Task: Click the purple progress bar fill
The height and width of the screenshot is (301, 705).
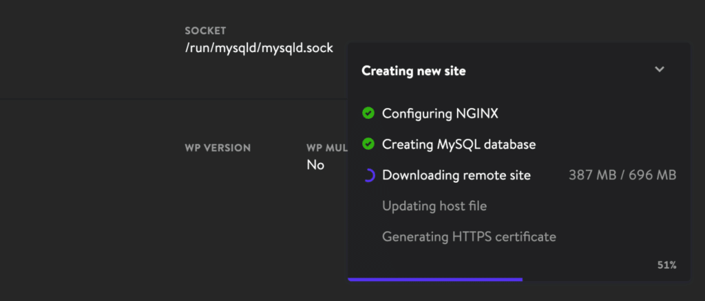Action: (435, 280)
